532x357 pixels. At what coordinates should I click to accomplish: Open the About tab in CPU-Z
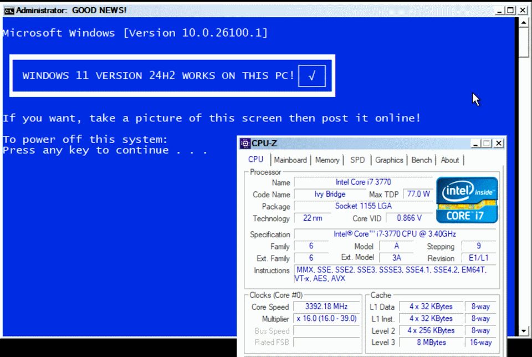pos(450,160)
